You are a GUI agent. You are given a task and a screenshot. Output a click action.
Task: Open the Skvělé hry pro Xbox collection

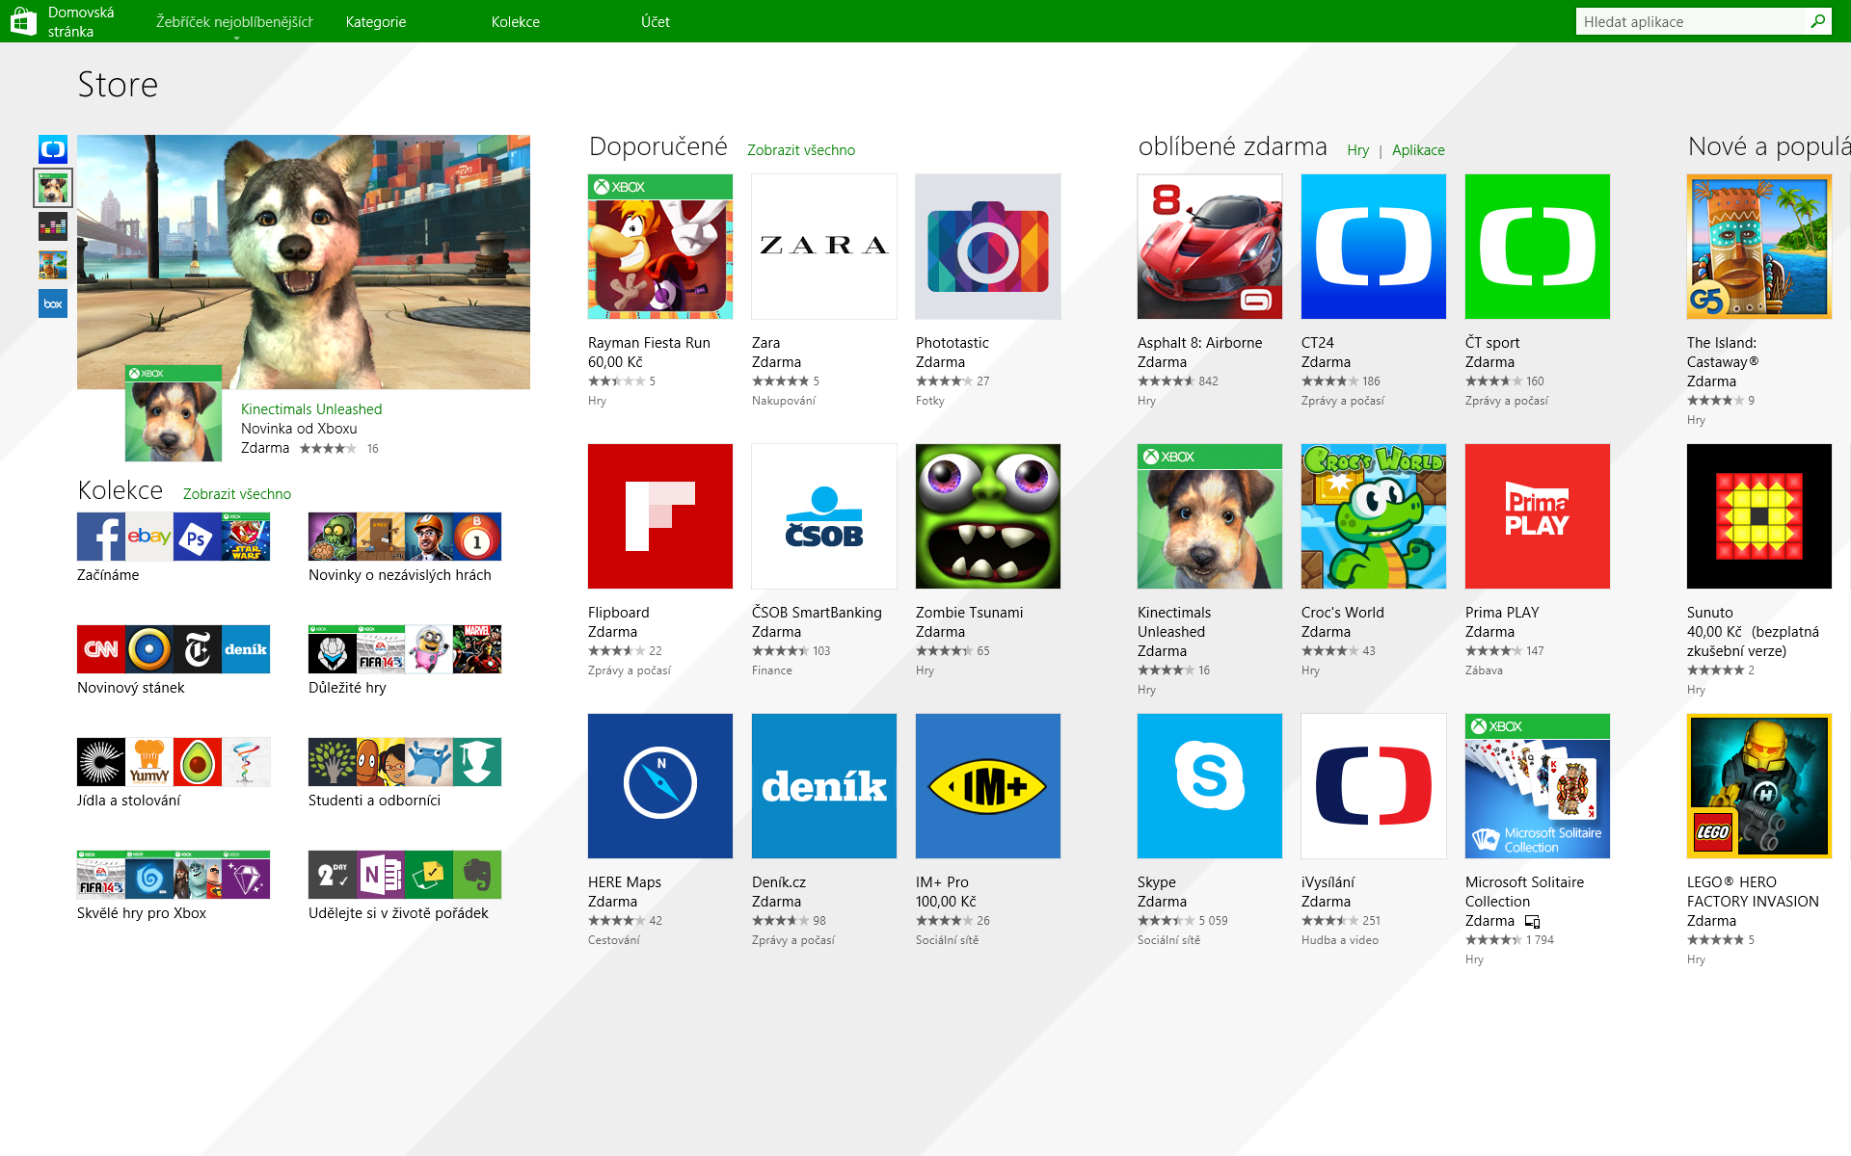[x=174, y=886]
